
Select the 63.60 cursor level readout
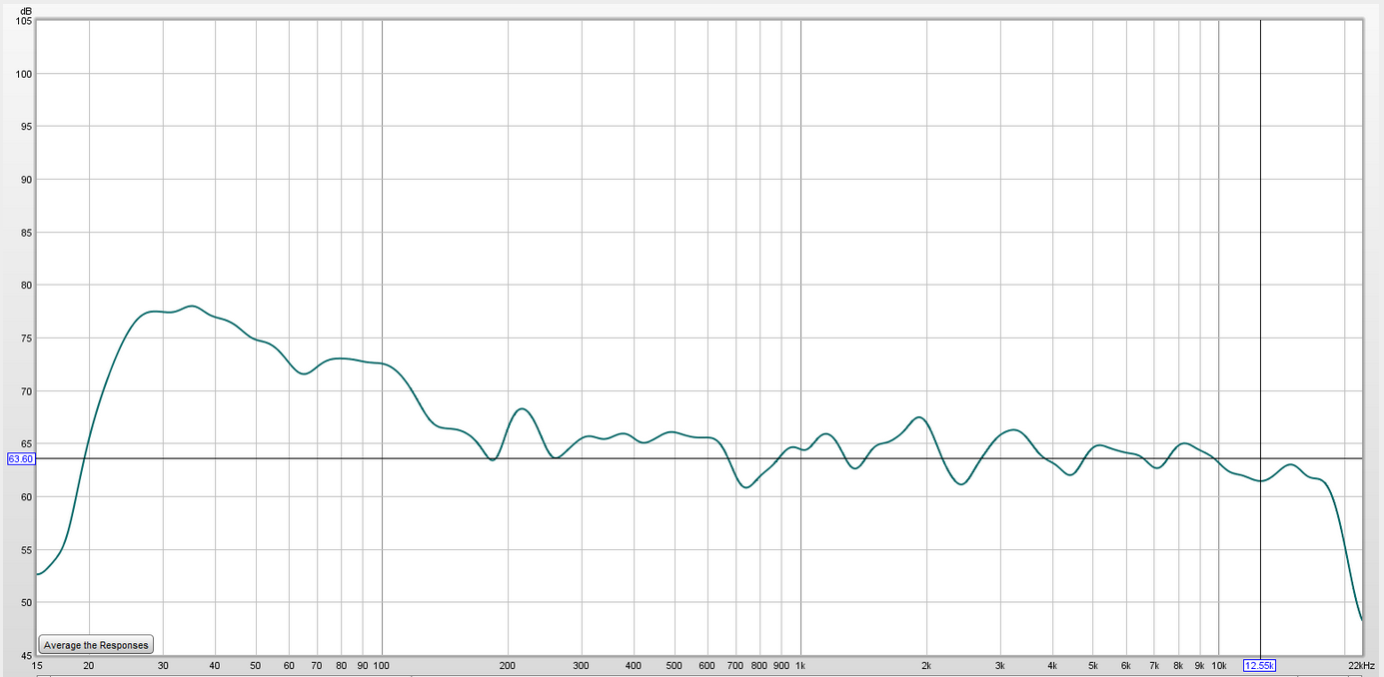21,459
